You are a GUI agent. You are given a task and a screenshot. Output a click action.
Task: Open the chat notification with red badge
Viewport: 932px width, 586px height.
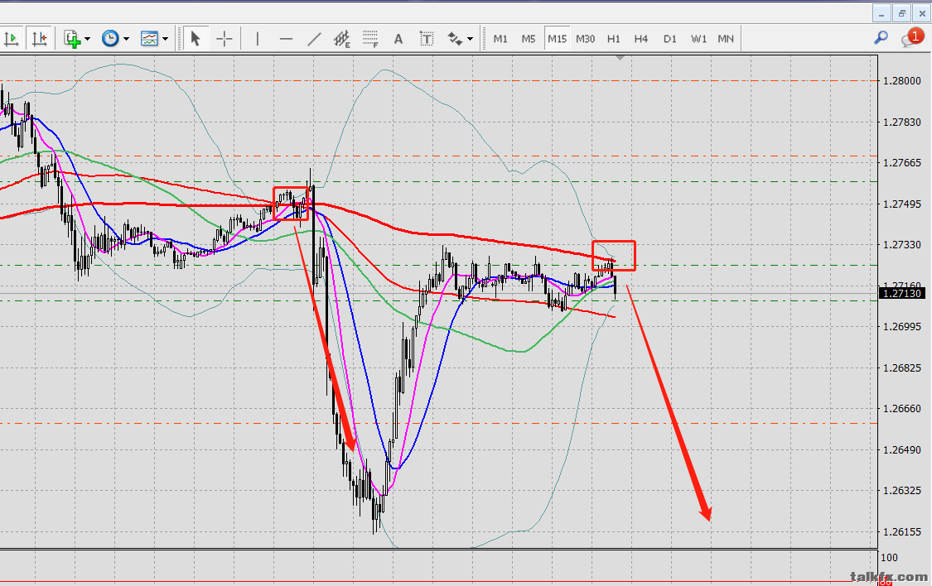click(912, 37)
